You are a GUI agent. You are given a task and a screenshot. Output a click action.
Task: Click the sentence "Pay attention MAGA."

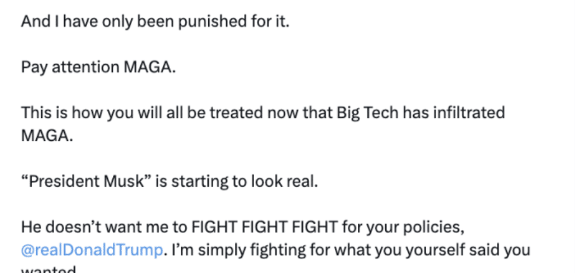tap(98, 67)
